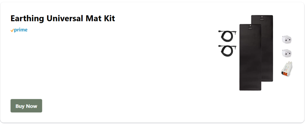Click the upper white plug adapter

pos(287,39)
